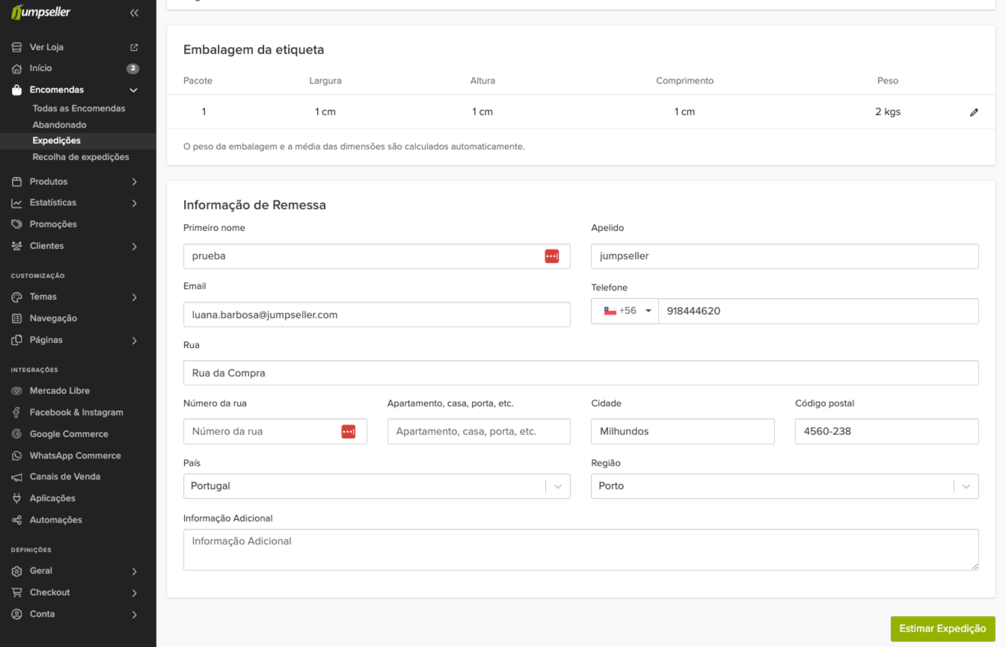Click the Clientes people icon
The width and height of the screenshot is (1006, 647).
[x=16, y=246]
